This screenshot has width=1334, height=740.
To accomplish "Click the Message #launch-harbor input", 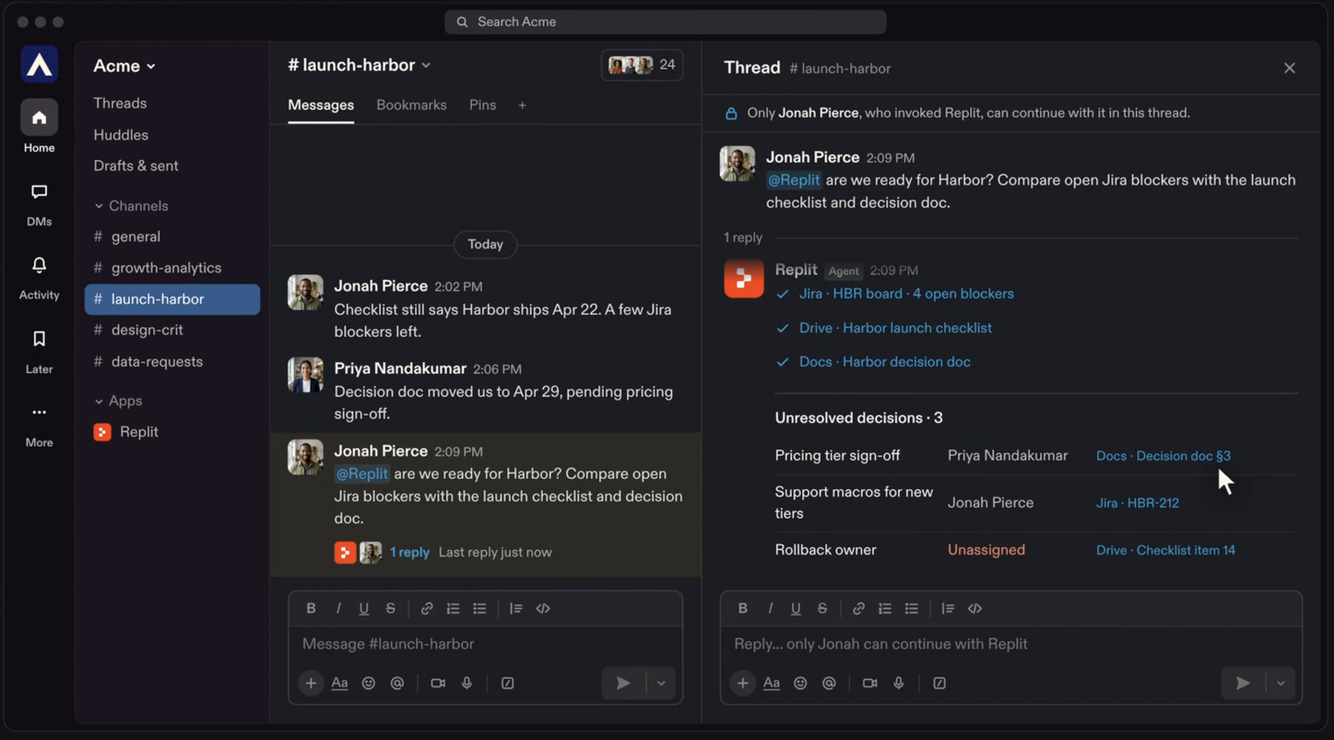I will point(485,644).
